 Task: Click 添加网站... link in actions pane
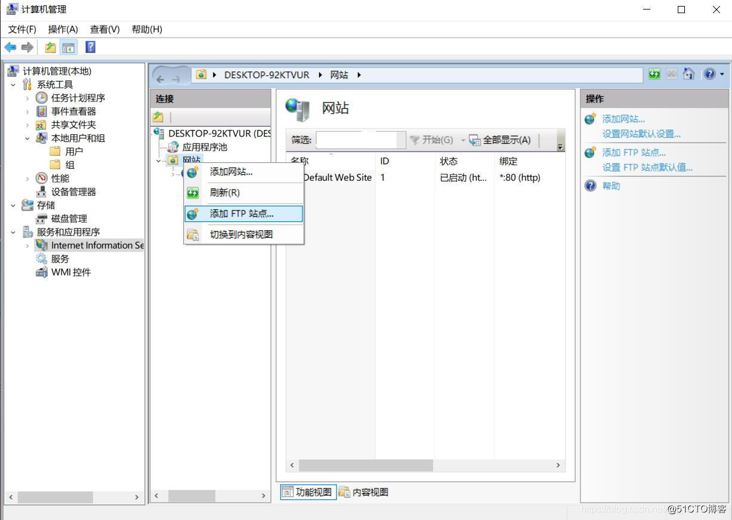coord(623,119)
